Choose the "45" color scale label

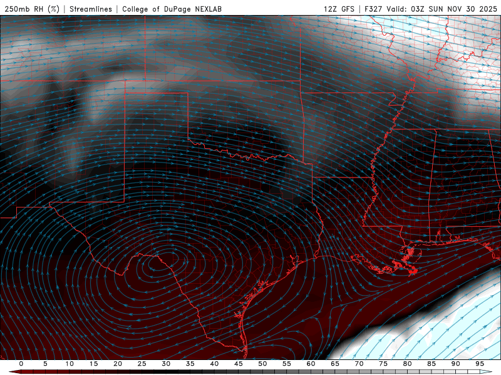tap(239, 364)
